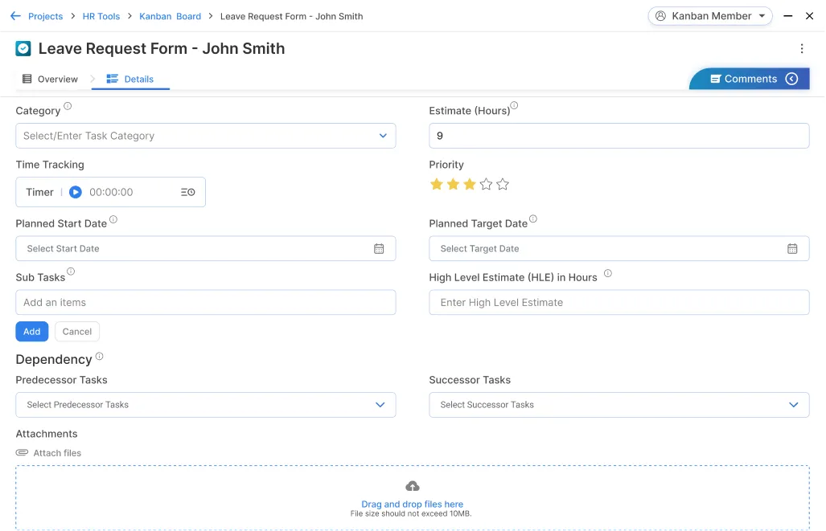Click the back arrow beside Projects
This screenshot has height=531, width=826.
click(15, 16)
